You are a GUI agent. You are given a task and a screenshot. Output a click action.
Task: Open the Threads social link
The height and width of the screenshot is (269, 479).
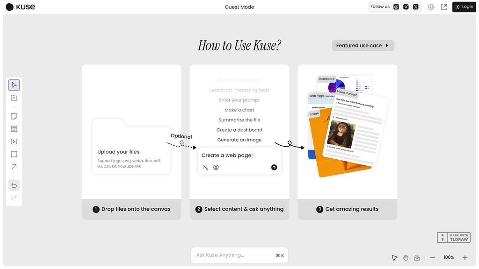click(396, 7)
